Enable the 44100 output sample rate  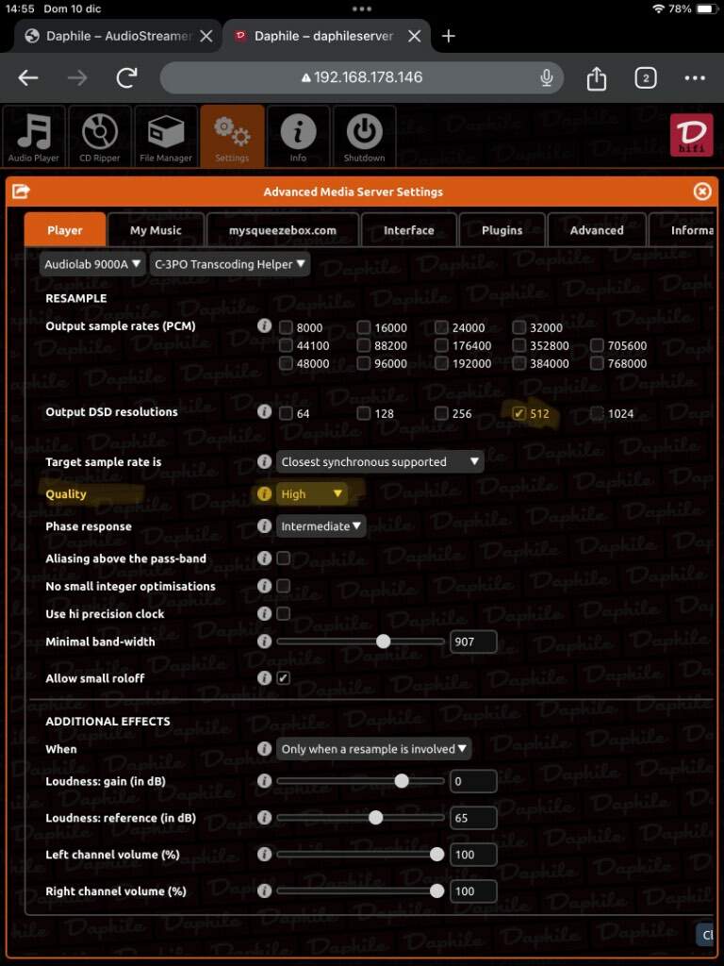click(285, 345)
